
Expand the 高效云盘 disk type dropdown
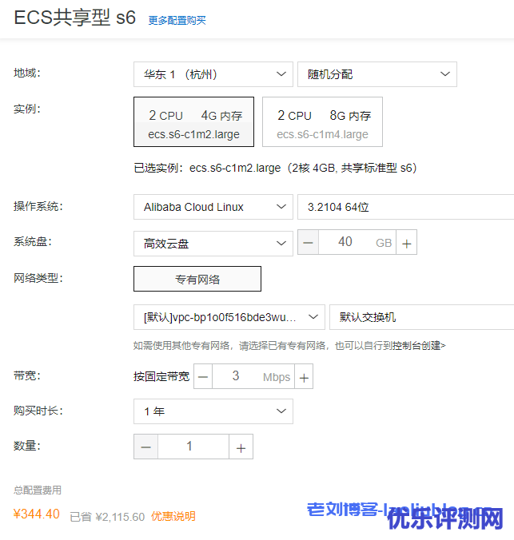coord(213,244)
